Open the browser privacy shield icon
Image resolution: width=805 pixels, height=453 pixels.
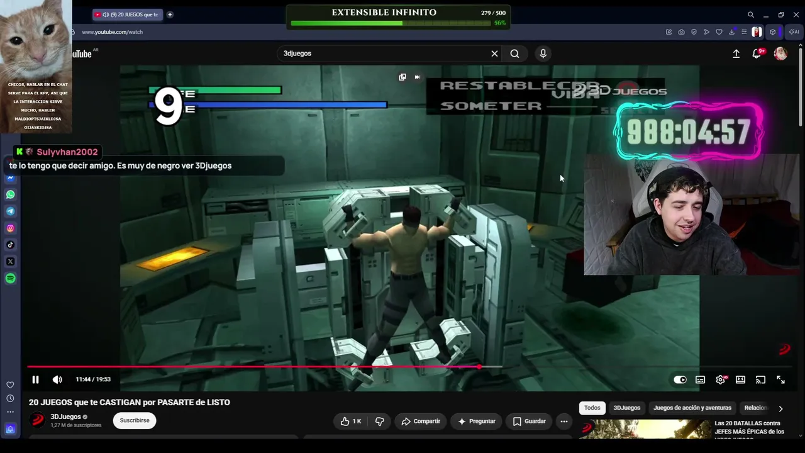(694, 32)
